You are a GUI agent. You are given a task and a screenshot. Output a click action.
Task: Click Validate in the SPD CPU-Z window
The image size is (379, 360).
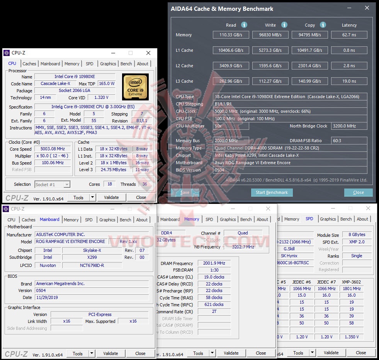331,353
